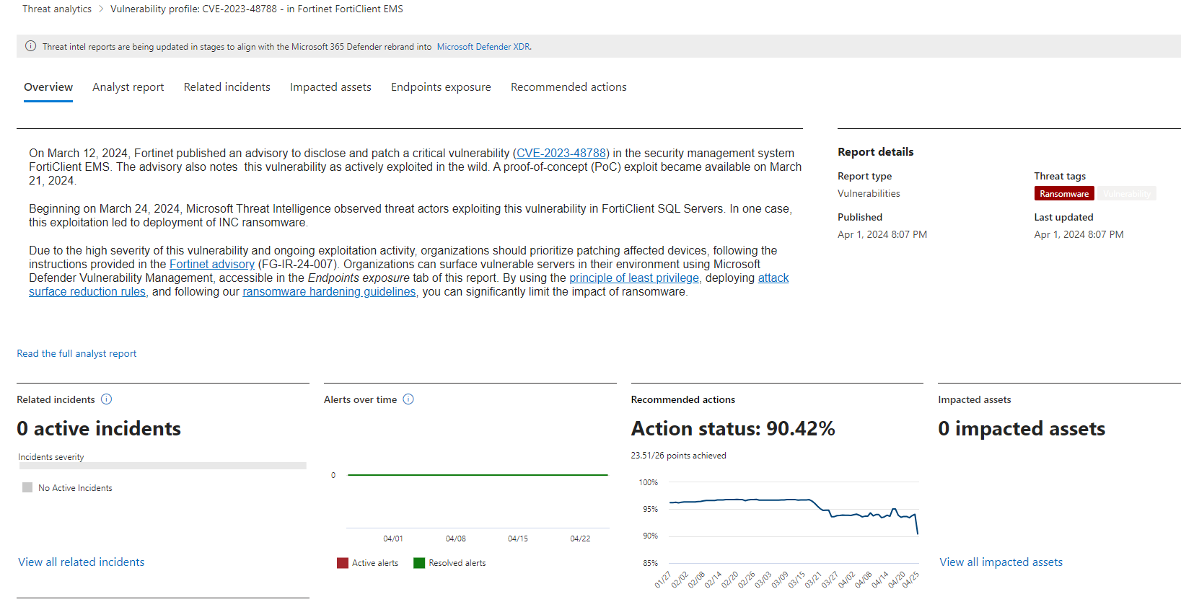1181x607 pixels.
Task: Click the No Active Incidents label
Action: point(75,488)
